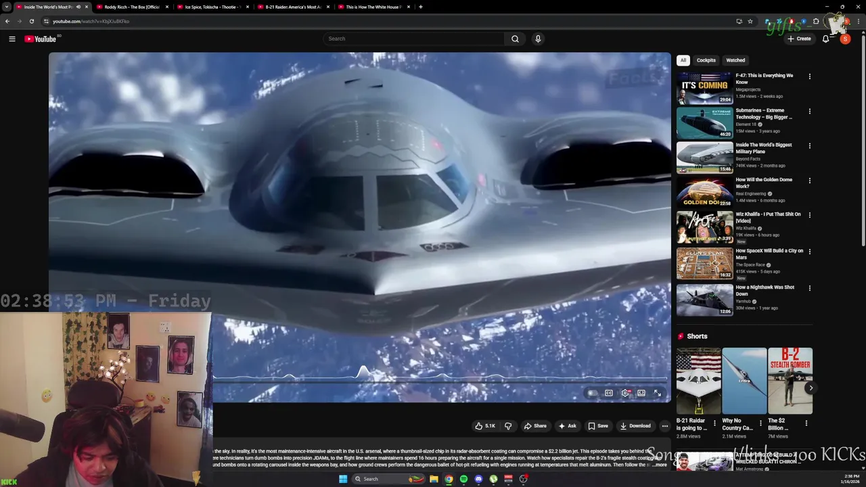Open options for the Nighthawk video

809,288
